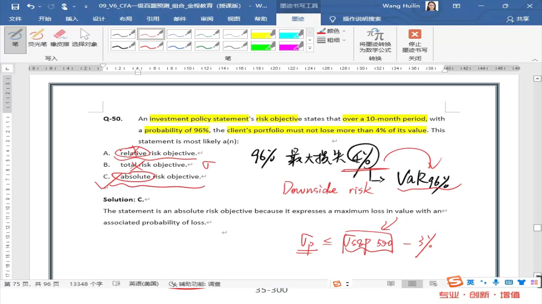Click the 共享 share button
The height and width of the screenshot is (304, 542).
[x=518, y=19]
